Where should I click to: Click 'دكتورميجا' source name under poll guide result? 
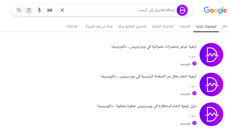185,124
